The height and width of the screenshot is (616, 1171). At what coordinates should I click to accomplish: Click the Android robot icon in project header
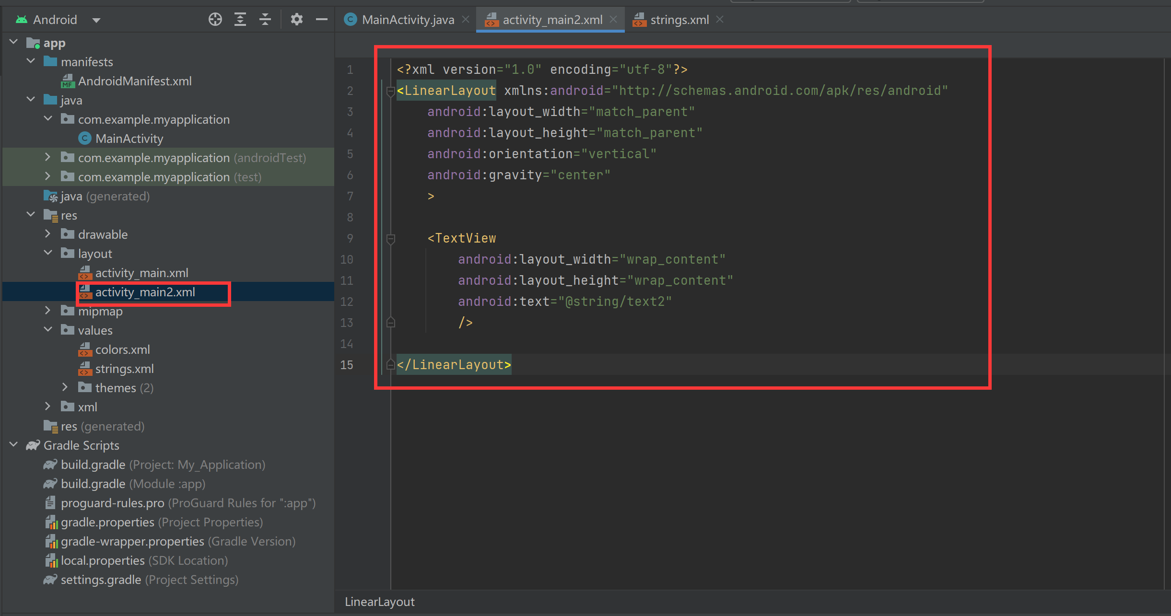[x=22, y=20]
